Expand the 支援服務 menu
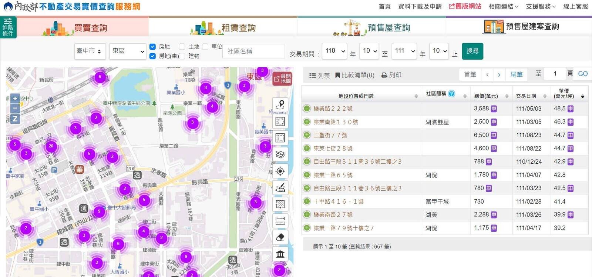 541,6
